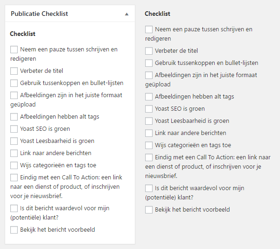
Task: Click the Publicatie Checklist panel title
Action: tap(39, 14)
